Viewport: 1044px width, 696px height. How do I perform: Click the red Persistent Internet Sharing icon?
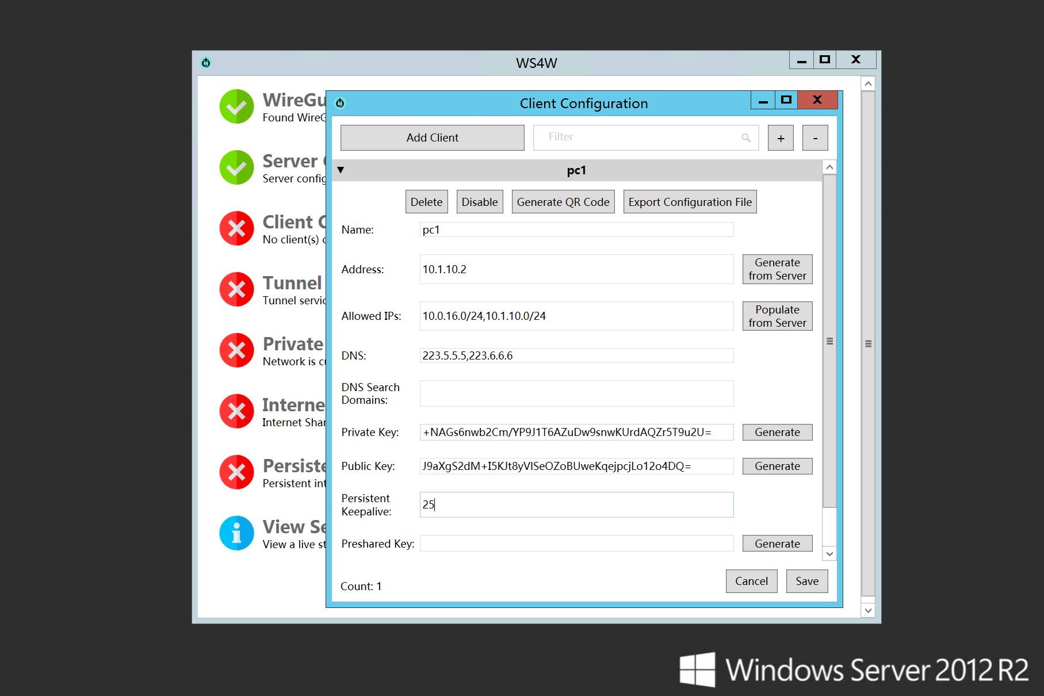coord(236,472)
